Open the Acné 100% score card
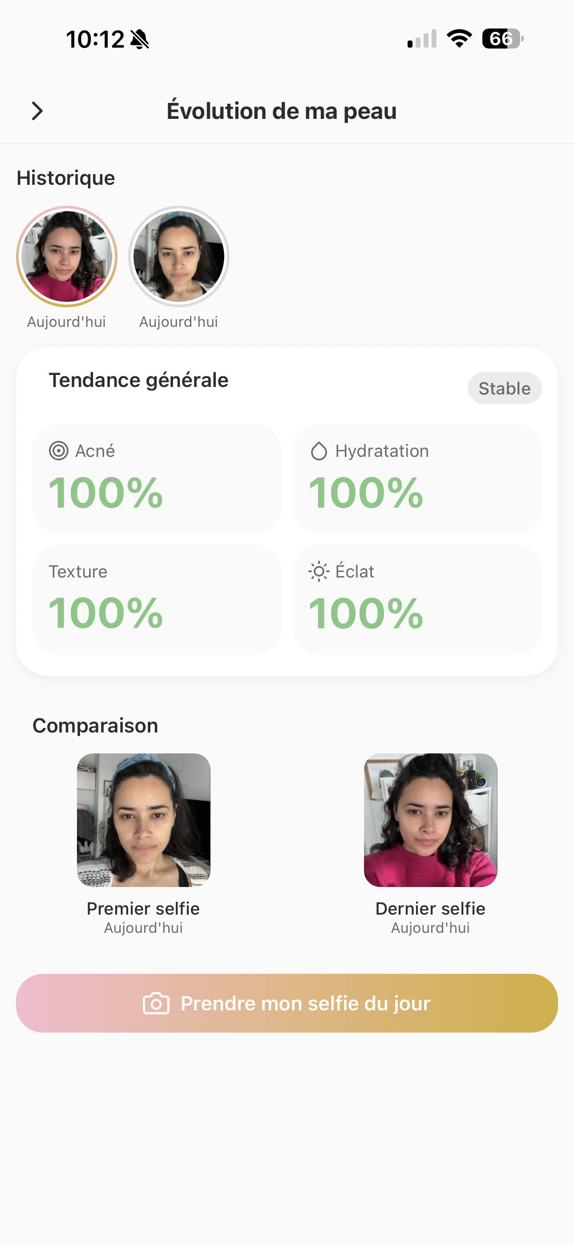 pos(157,479)
